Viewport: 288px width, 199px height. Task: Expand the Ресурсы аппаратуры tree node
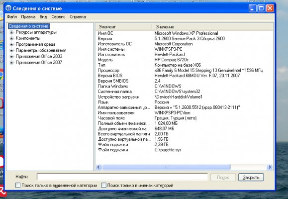click(x=11, y=32)
